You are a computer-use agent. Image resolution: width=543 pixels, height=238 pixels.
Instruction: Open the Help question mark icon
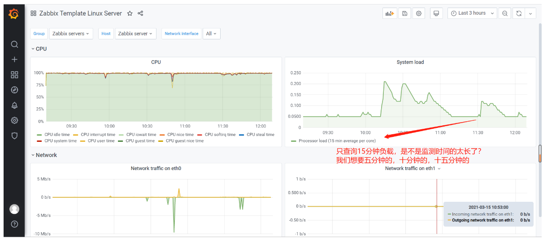(x=14, y=224)
